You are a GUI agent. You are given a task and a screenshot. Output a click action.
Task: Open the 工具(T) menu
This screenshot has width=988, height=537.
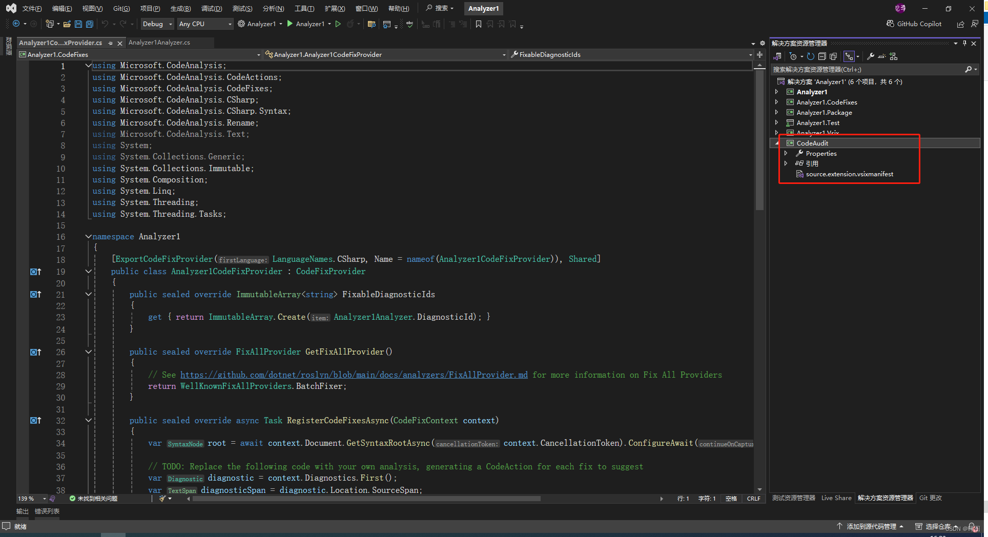click(304, 8)
